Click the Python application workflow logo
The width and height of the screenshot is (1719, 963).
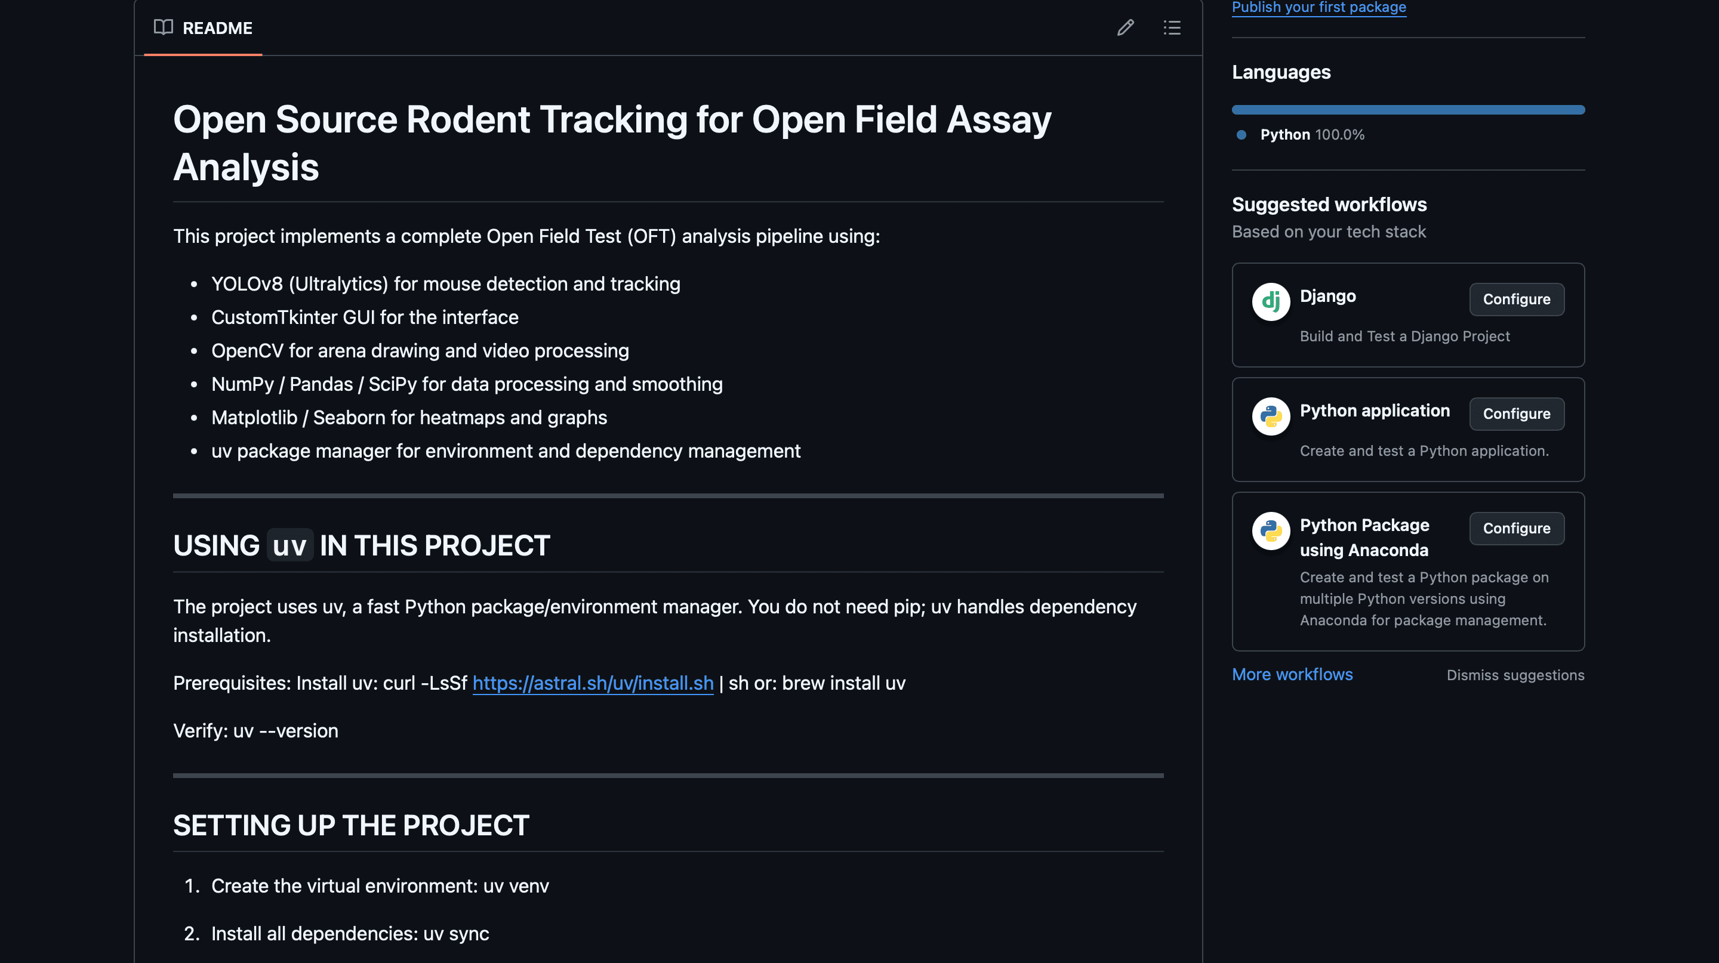pos(1271,416)
